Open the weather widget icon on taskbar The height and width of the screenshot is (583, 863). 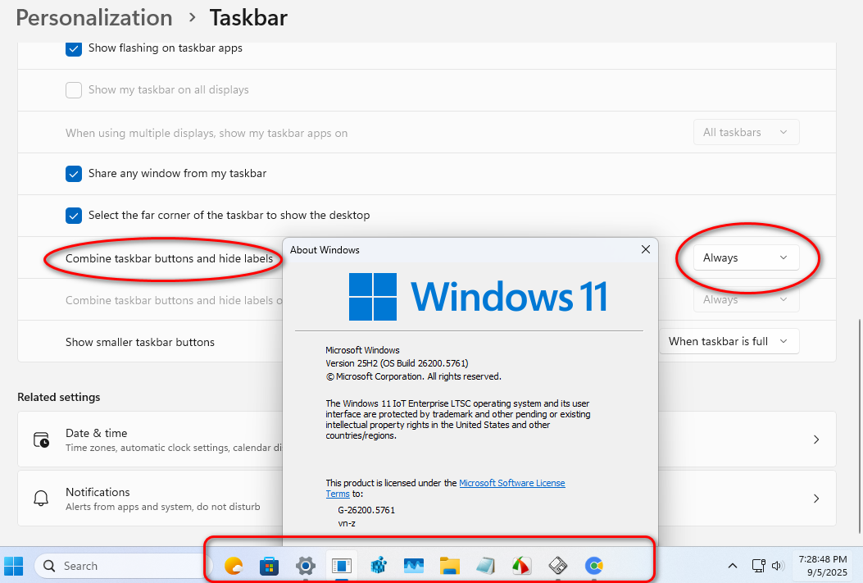point(234,566)
